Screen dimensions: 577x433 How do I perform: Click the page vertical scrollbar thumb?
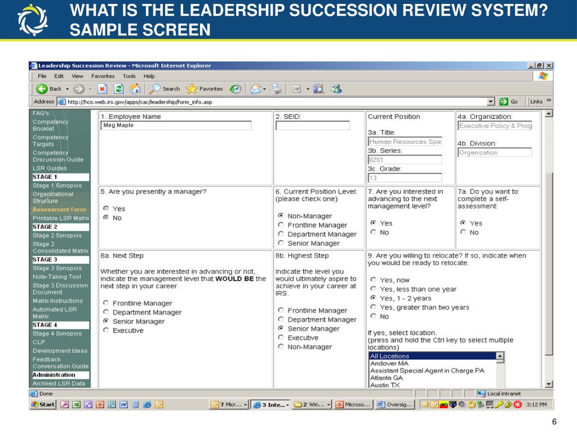pos(549,263)
